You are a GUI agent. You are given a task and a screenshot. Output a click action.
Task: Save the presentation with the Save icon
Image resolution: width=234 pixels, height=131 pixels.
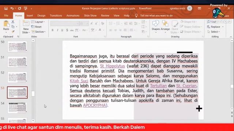(x=6, y=8)
